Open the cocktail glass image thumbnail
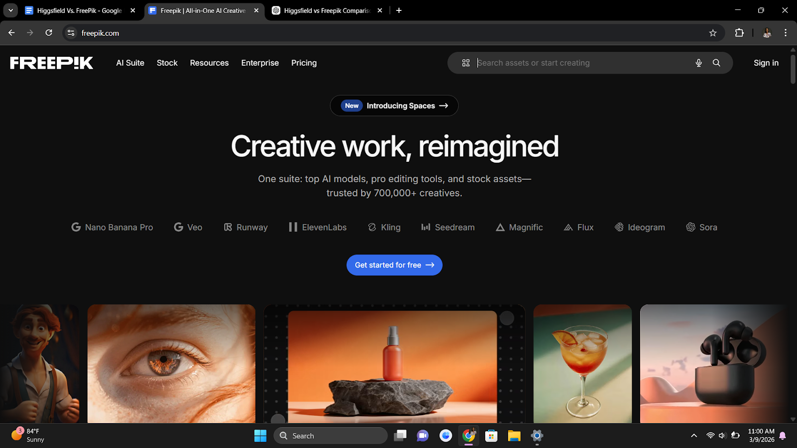This screenshot has width=797, height=448. 583,364
